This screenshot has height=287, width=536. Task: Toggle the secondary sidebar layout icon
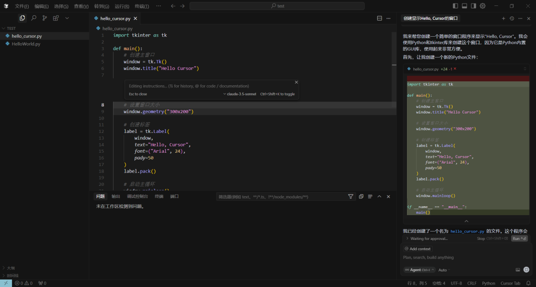coord(473,6)
